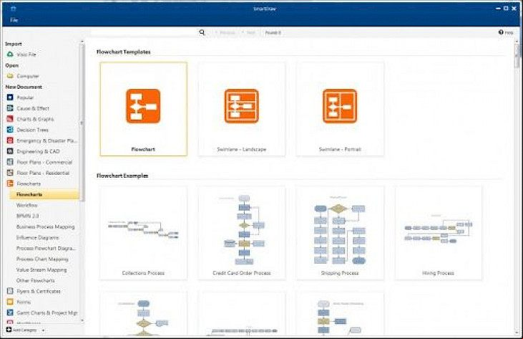Viewport: 523px width, 339px height.
Task: Select the Emergency & Disaster Planning icon
Action: coord(10,140)
